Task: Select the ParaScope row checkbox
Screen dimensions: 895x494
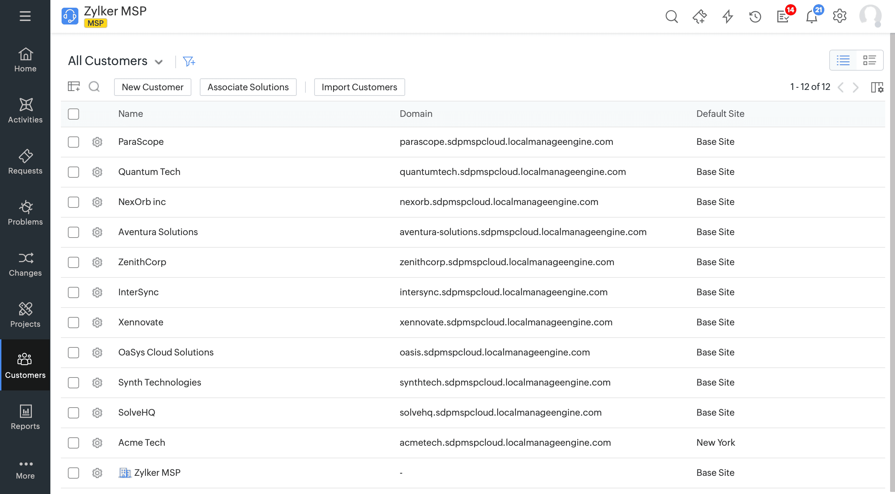Action: 73,142
